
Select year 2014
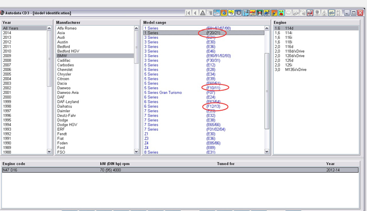(7, 33)
